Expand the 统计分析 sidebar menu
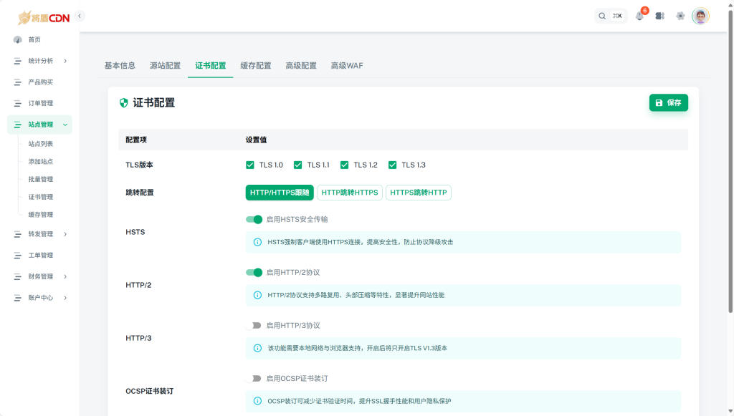734x416 pixels. (39, 61)
